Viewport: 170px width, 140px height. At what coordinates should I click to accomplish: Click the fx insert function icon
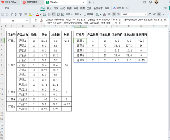pyautogui.click(x=41, y=21)
